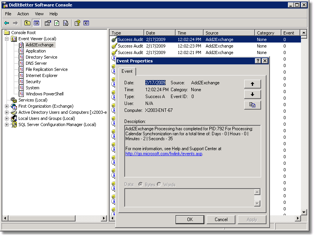This screenshot has height=236, width=314.
Task: Expand SQL Server Configuration Manager node
Action: pos(7,125)
